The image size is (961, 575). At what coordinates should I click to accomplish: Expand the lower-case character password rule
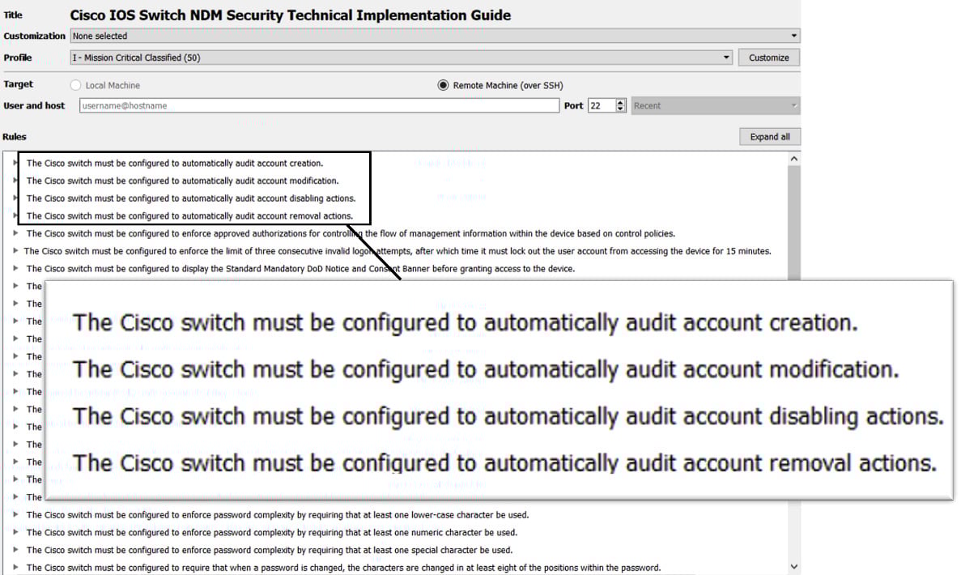15,514
